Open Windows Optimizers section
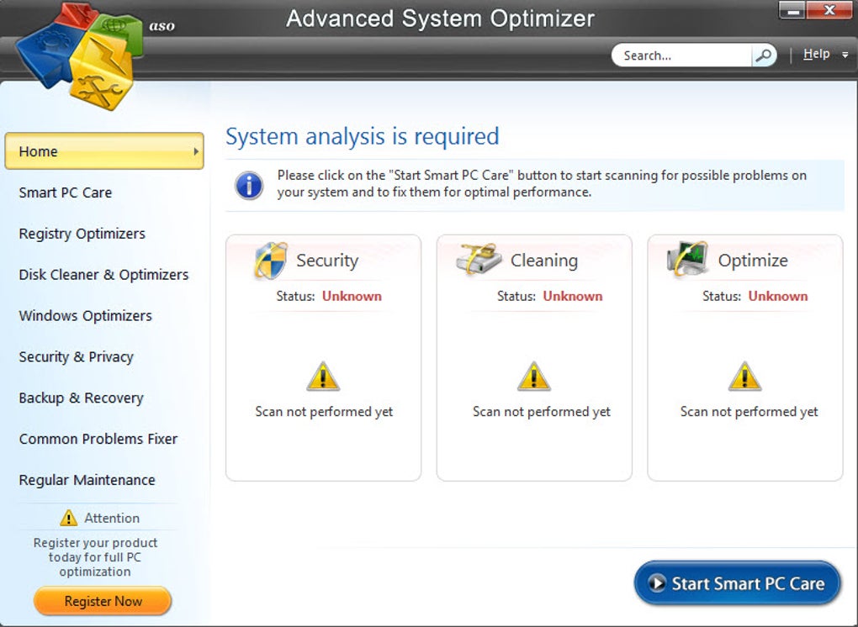 pos(85,316)
